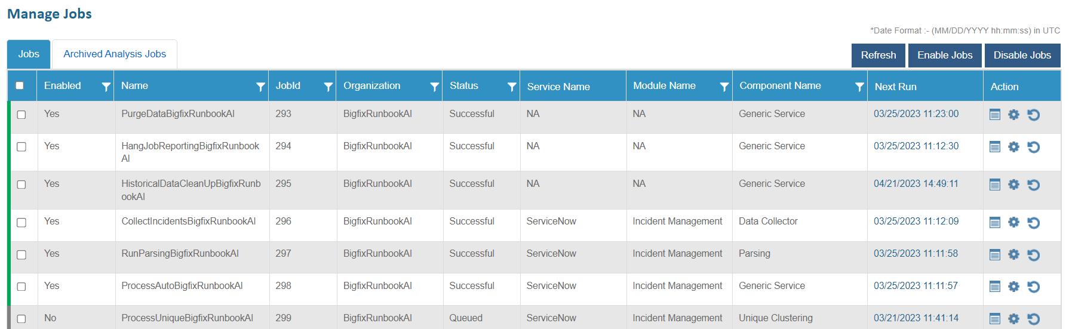Open filter for Enabled column
The width and height of the screenshot is (1069, 329).
106,87
